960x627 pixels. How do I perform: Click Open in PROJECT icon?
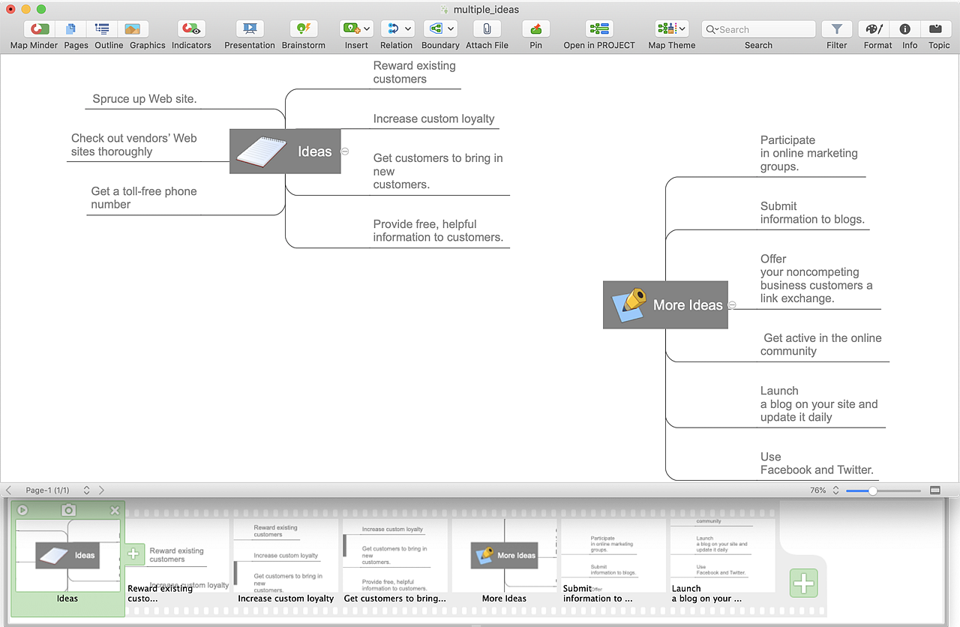599,29
